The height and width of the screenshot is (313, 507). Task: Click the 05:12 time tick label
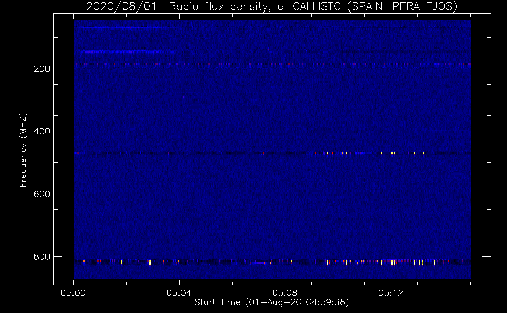tap(391, 293)
